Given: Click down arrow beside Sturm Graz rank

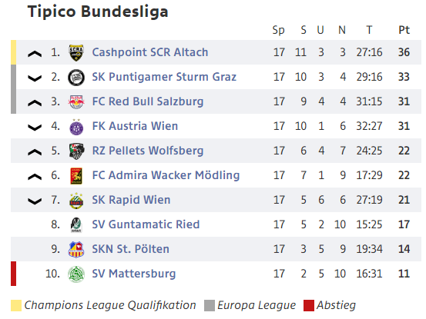Looking at the screenshot, I should [x=35, y=78].
